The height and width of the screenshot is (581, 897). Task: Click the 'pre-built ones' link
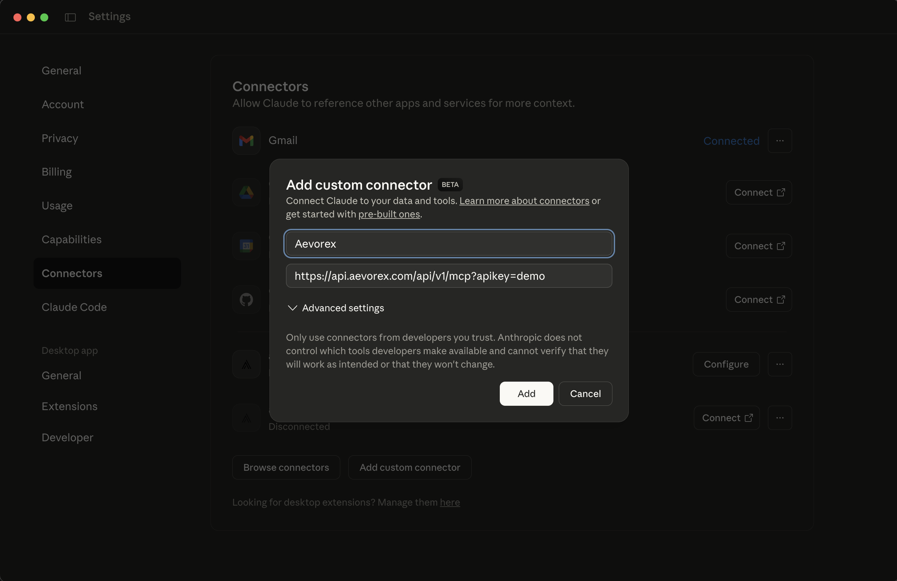pos(389,214)
